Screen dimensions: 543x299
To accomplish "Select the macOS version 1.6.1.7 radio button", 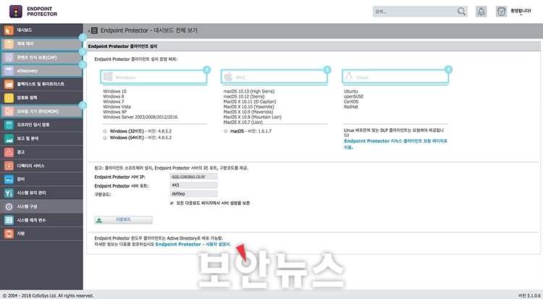I will tap(225, 131).
